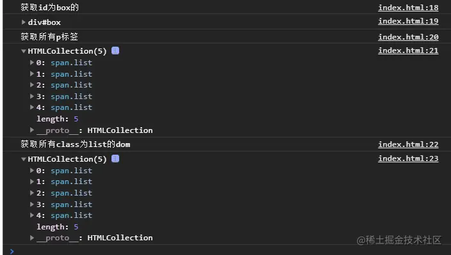Open source link index.html:22
This screenshot has width=451, height=255.
click(408, 144)
